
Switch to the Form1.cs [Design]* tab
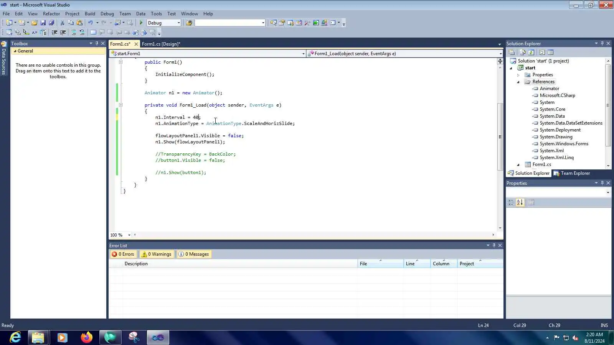coord(161,44)
